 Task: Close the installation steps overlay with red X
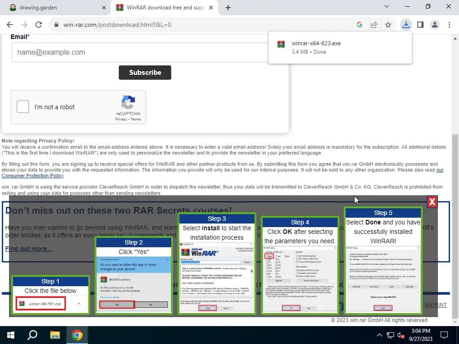(432, 202)
